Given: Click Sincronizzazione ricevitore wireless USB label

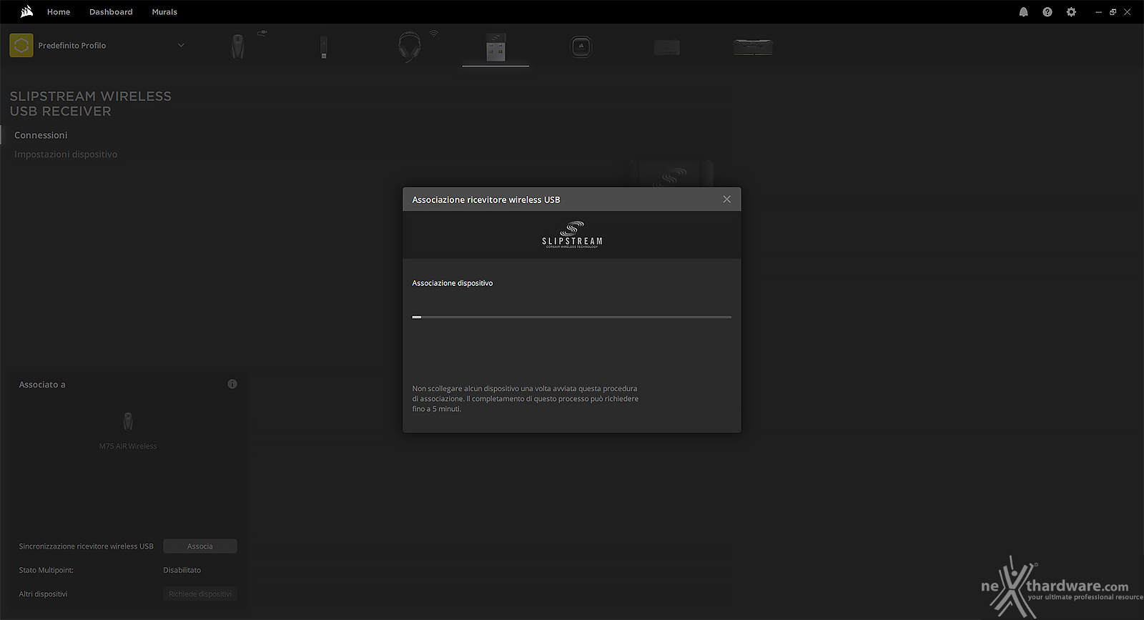Looking at the screenshot, I should pos(86,546).
